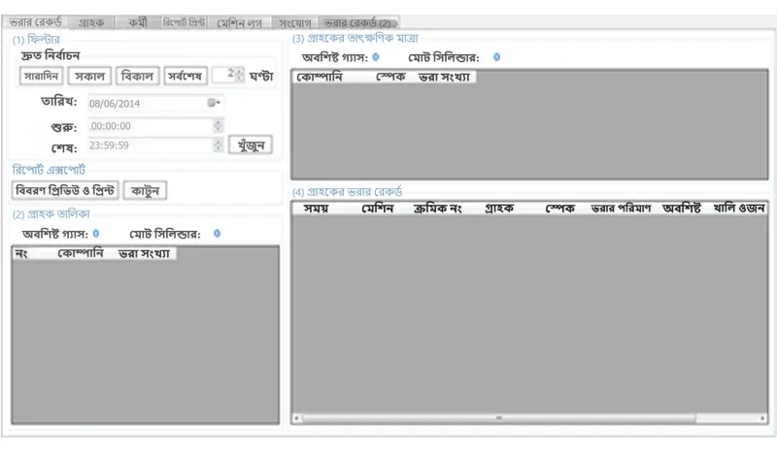Click কোম্পানি header in গ্রাহক তালিকা table
The image size is (777, 453).
coord(81,254)
